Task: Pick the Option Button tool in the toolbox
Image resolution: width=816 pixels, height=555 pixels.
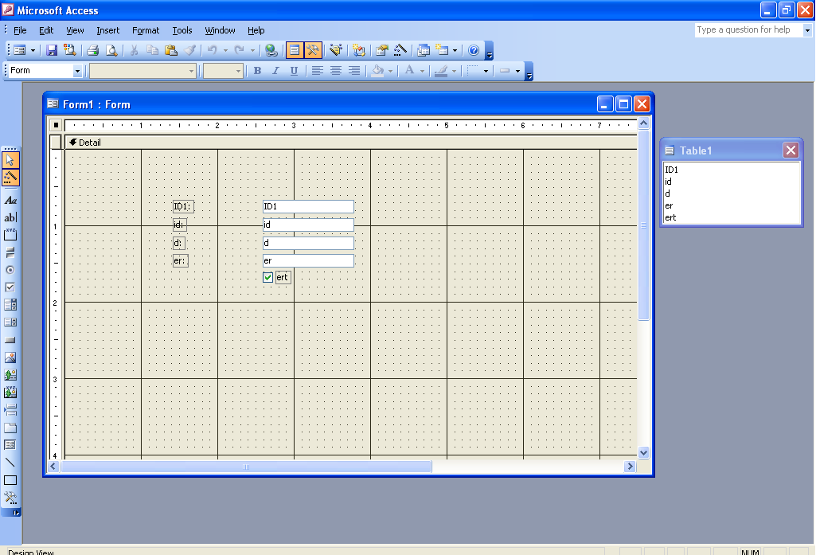Action: coord(10,270)
